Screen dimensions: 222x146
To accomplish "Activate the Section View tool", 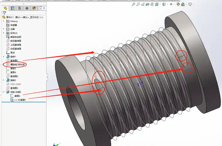I will point(148,4).
